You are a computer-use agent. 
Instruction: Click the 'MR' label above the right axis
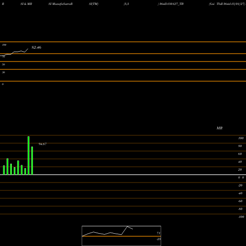[219, 128]
